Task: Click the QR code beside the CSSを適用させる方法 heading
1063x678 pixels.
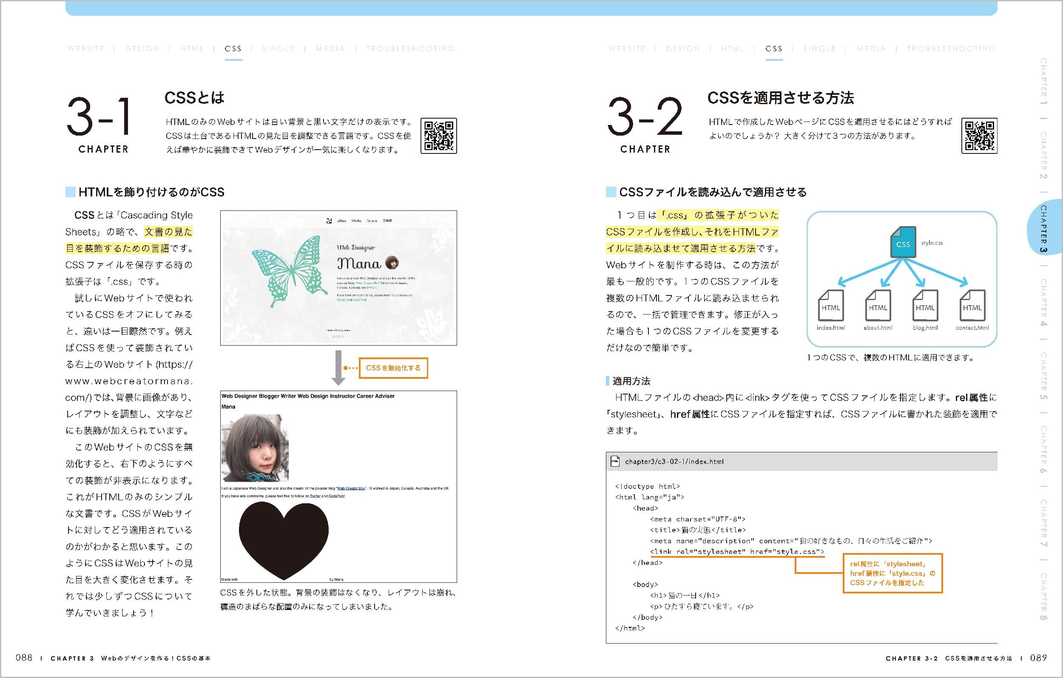Action: point(979,136)
